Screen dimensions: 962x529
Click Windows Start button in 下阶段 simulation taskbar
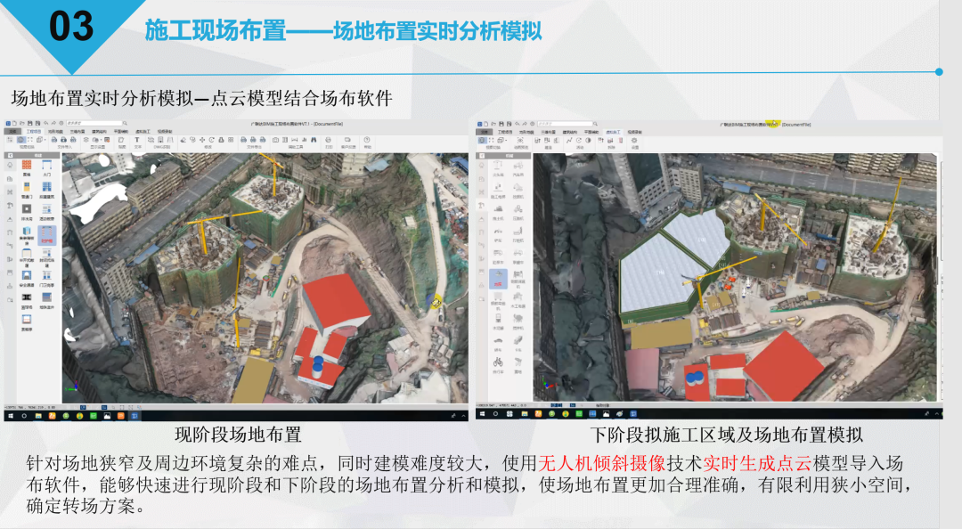coord(482,413)
